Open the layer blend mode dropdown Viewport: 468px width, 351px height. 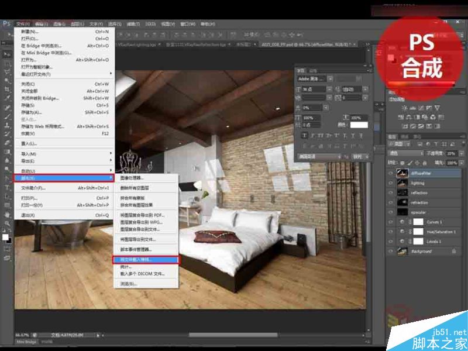405,153
